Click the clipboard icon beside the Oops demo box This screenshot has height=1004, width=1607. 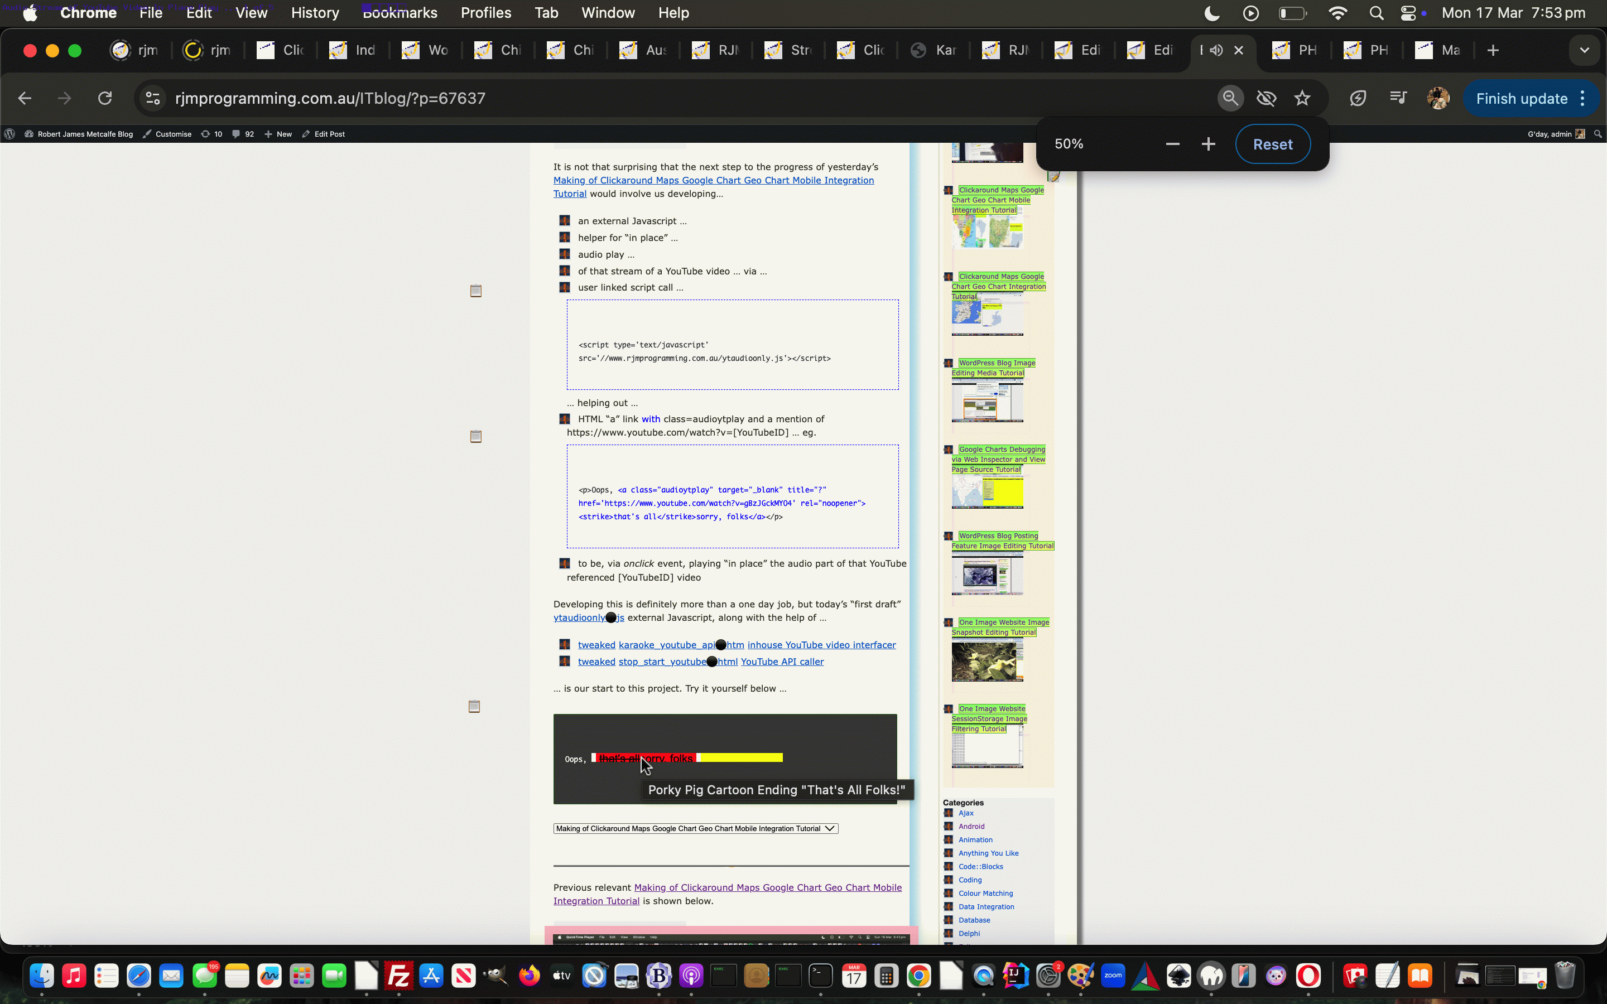[x=474, y=707]
